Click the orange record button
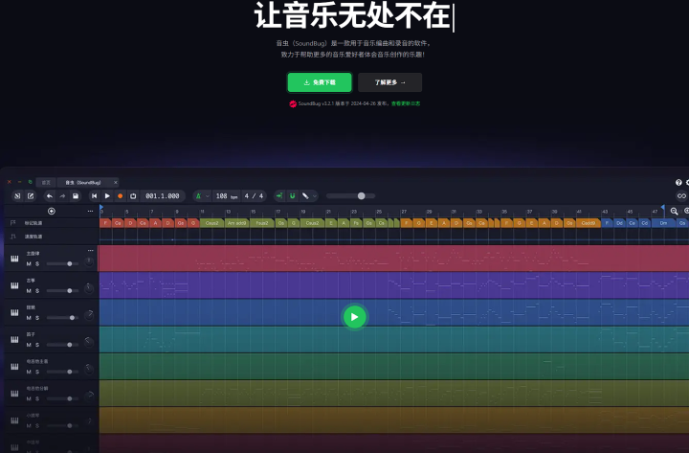This screenshot has height=453, width=689. coord(121,196)
